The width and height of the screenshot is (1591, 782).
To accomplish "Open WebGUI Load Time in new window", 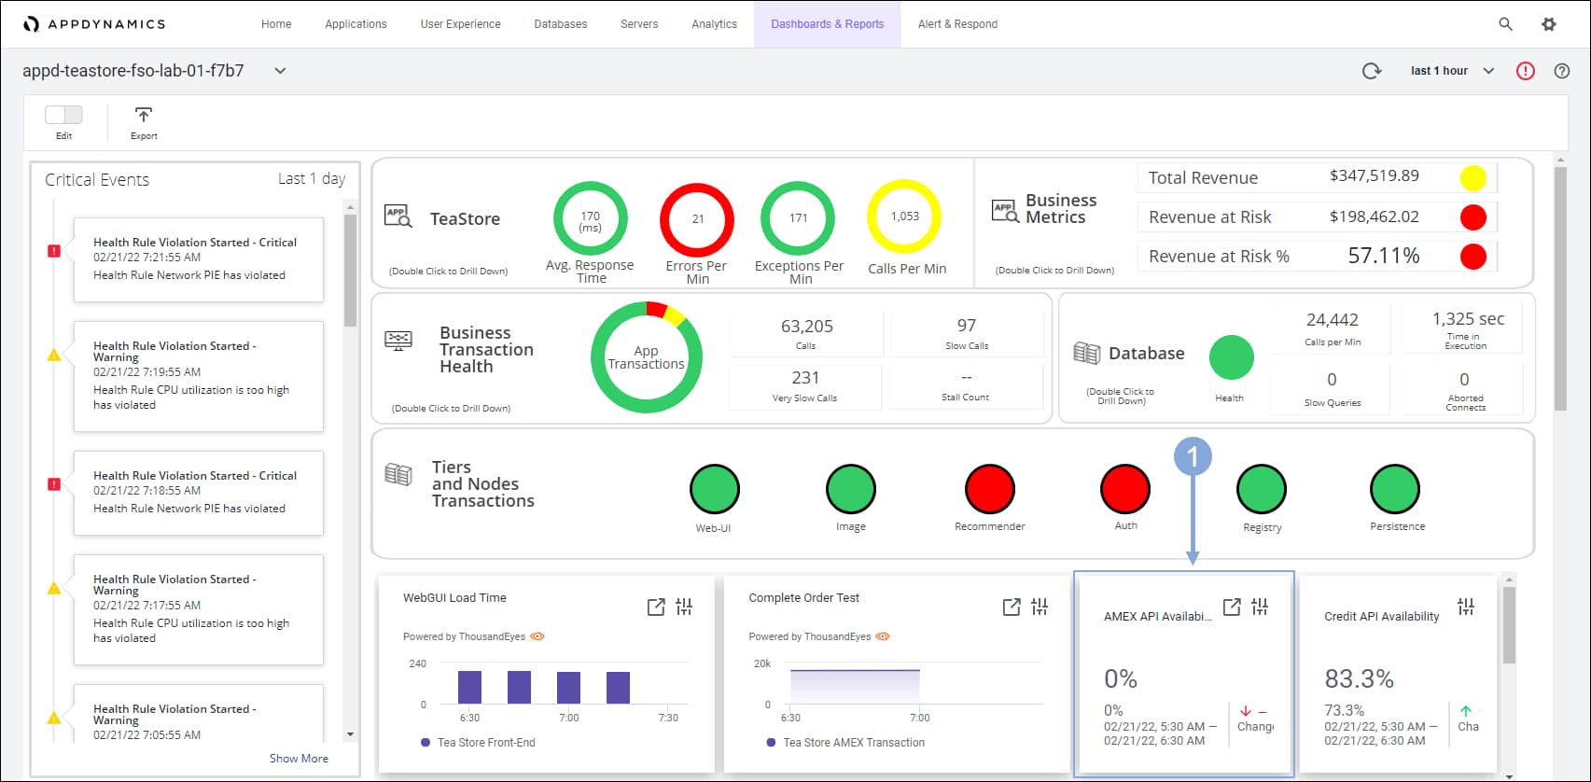I will pyautogui.click(x=656, y=607).
